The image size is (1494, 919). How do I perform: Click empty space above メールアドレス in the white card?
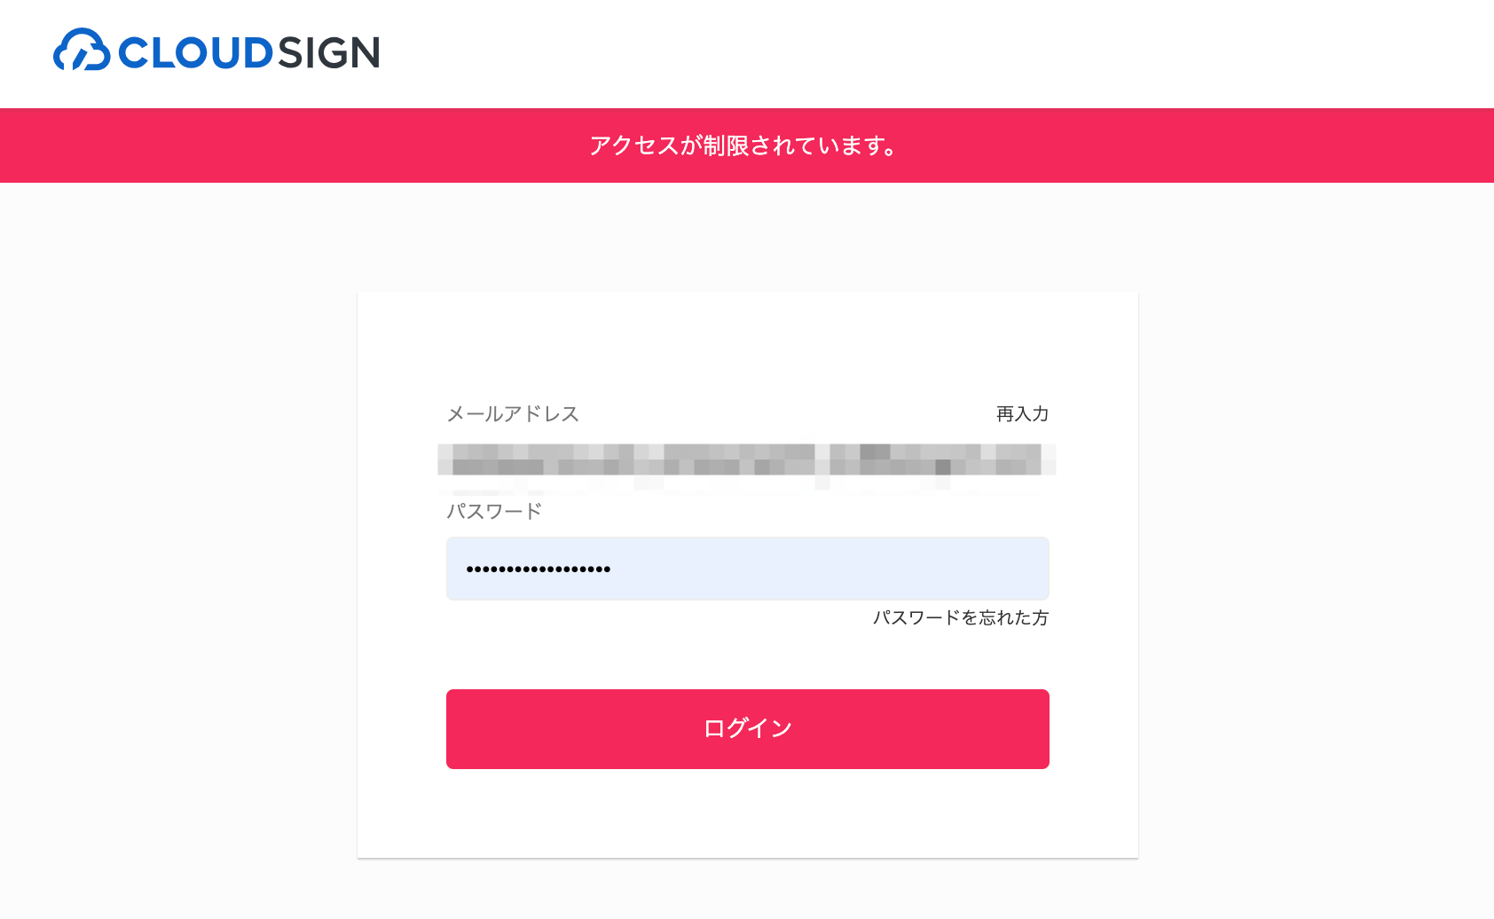[x=748, y=346]
